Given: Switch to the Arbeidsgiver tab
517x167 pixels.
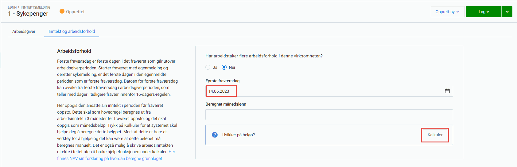Looking at the screenshot, I should click(24, 31).
